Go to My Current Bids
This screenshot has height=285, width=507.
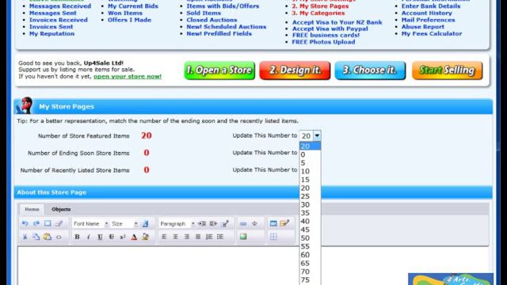coord(133,6)
